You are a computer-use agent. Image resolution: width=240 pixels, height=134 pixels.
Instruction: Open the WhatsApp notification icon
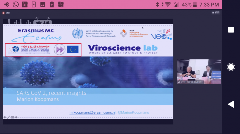(x=16, y=5)
